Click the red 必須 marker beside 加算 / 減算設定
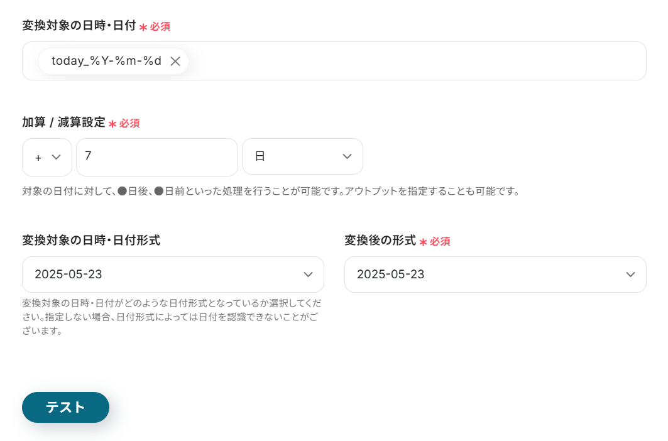Image resolution: width=668 pixels, height=441 pixels. [129, 124]
